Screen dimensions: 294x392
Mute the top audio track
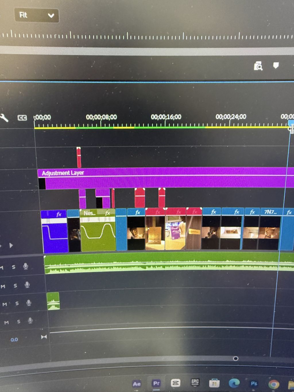click(1, 268)
